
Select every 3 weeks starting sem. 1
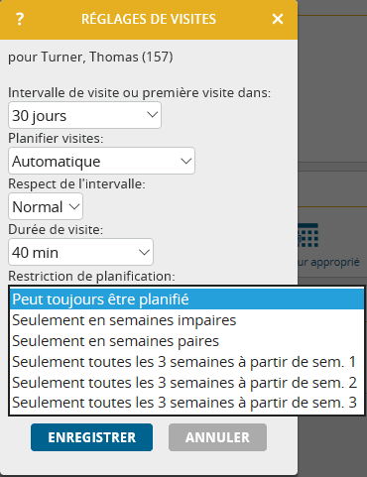186,362
